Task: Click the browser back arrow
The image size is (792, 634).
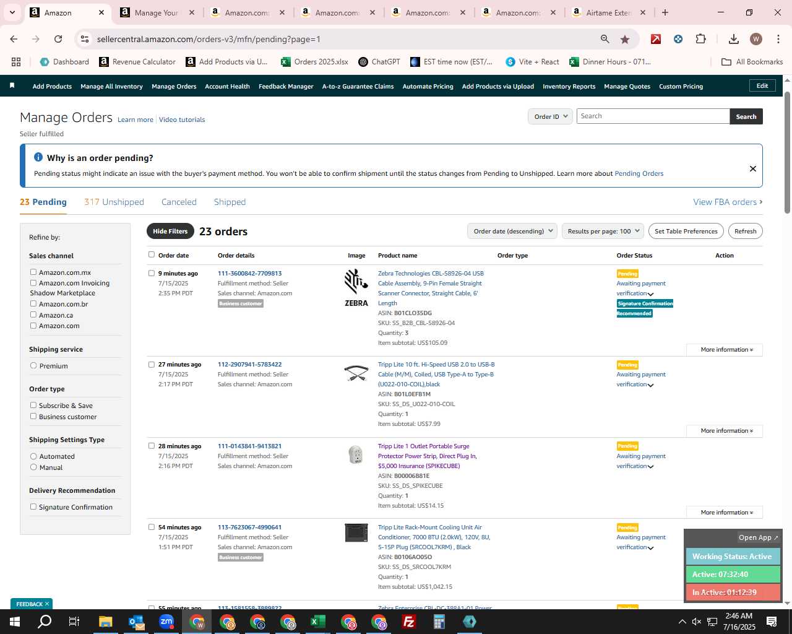Action: point(14,39)
